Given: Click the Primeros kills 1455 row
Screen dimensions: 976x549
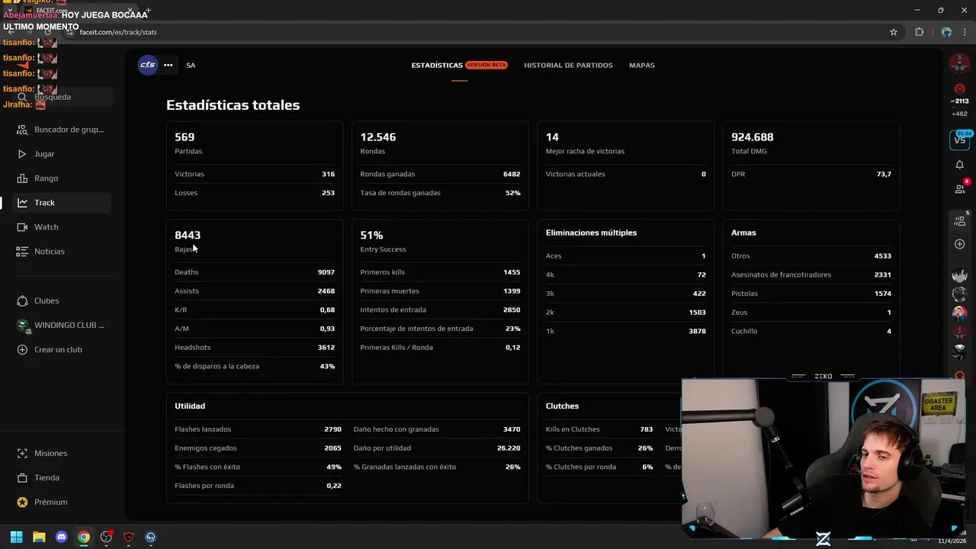Looking at the screenshot, I should (x=440, y=272).
